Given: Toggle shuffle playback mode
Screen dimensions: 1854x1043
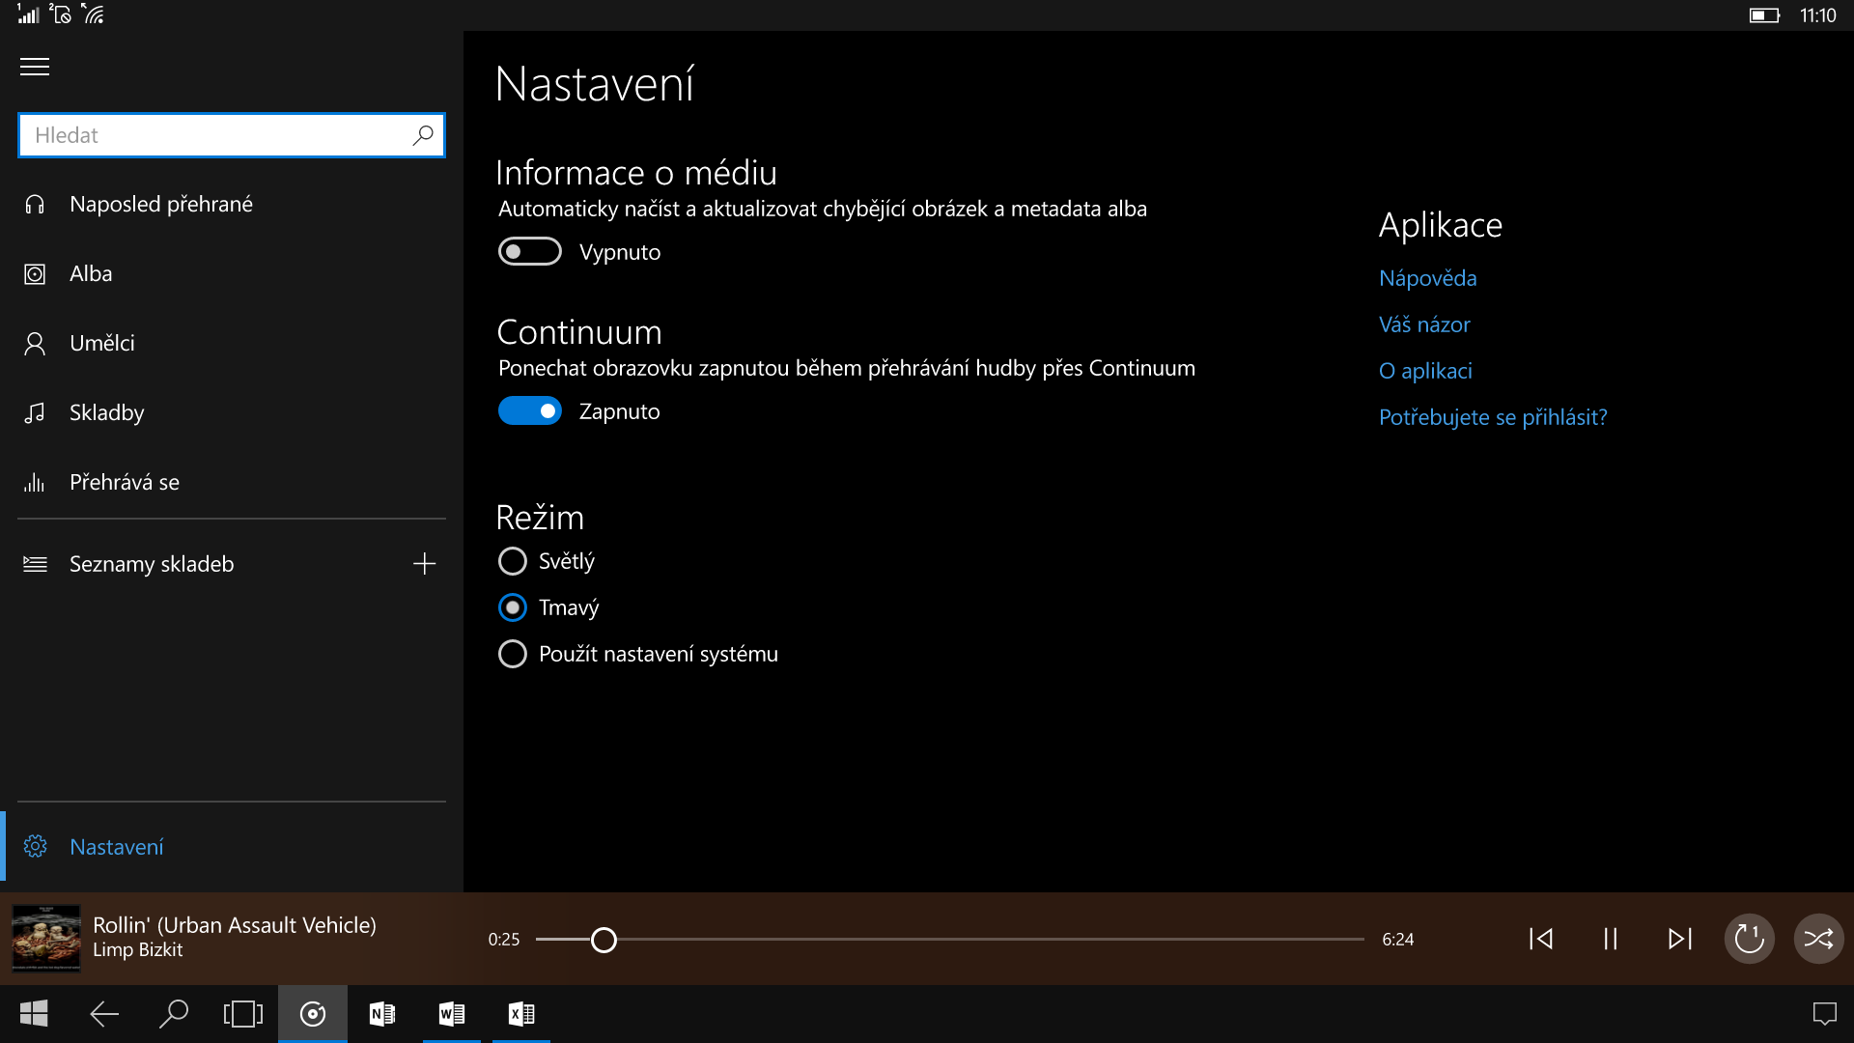Looking at the screenshot, I should pyautogui.click(x=1819, y=938).
